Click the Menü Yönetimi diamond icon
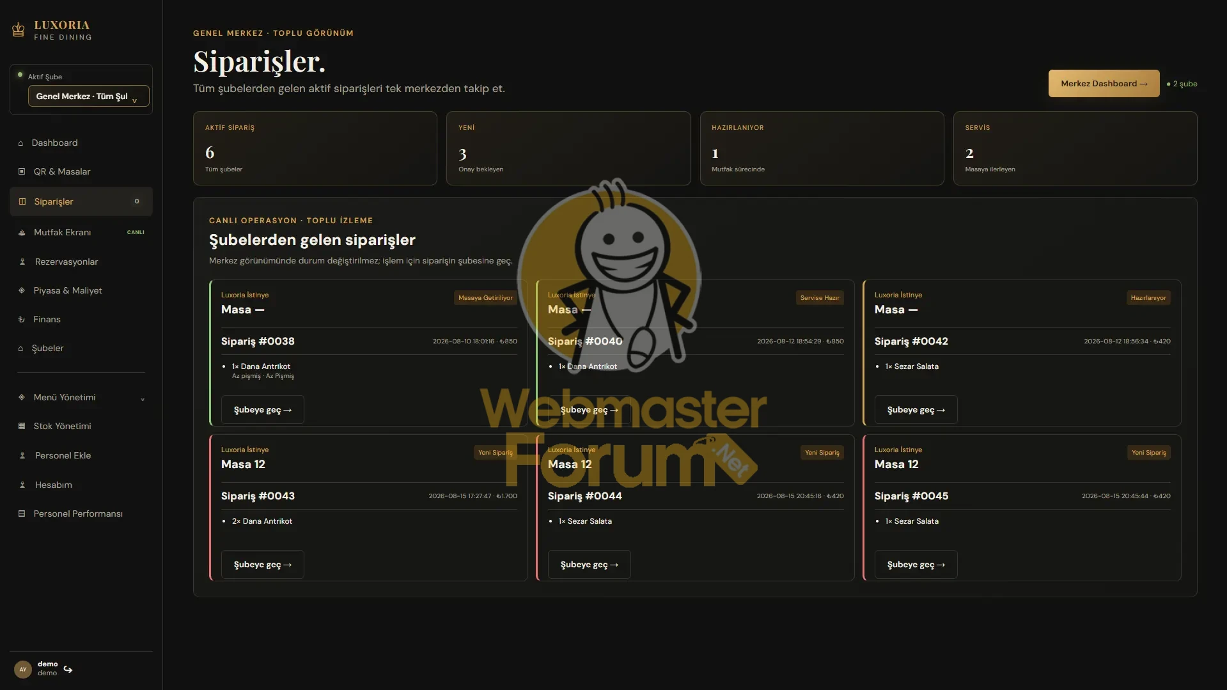Image resolution: width=1227 pixels, height=690 pixels. click(22, 397)
